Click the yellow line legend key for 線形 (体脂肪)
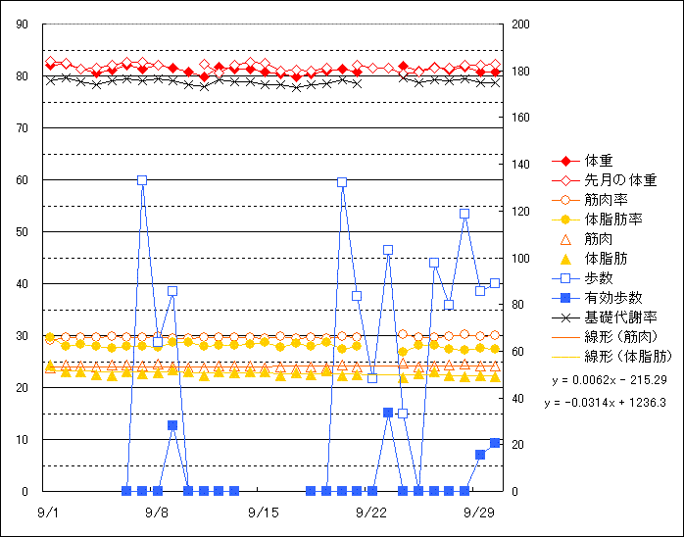This screenshot has width=684, height=537. coord(565,357)
